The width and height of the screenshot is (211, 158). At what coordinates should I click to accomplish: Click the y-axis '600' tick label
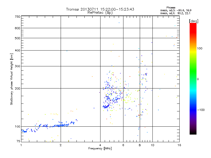point(17,28)
